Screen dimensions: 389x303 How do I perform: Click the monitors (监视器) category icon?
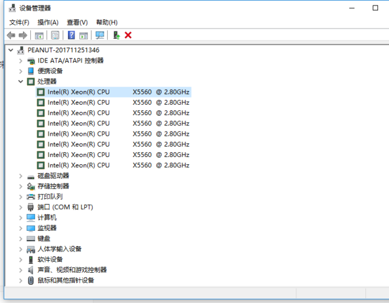[x=31, y=228]
